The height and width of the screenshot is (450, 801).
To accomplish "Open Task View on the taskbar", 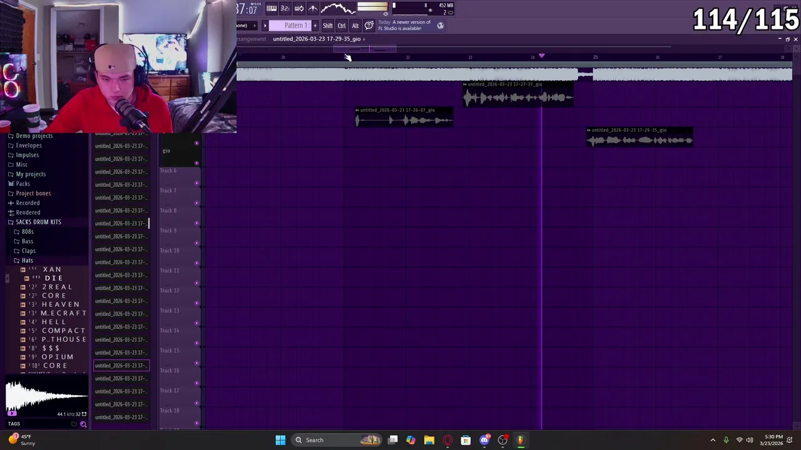I will (x=392, y=440).
